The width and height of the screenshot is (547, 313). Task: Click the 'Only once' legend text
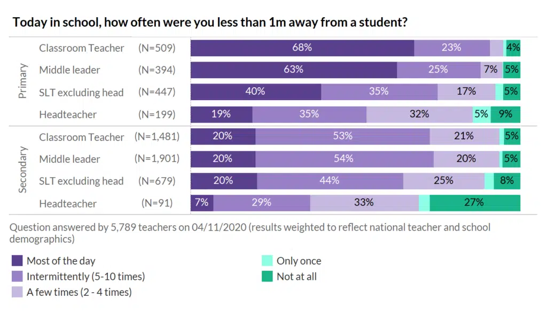click(x=299, y=261)
